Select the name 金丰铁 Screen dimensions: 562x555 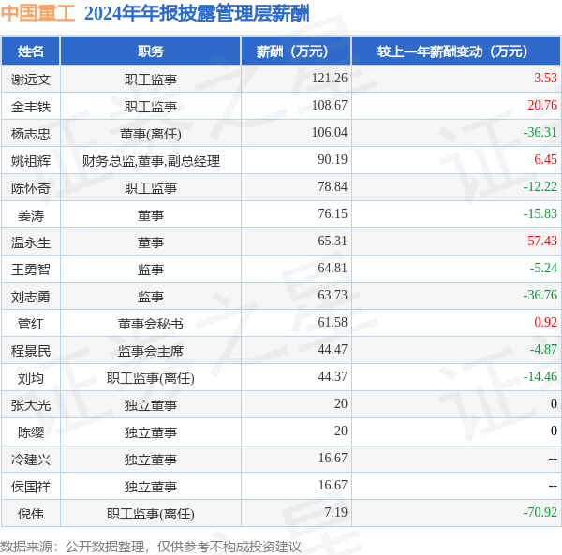31,107
